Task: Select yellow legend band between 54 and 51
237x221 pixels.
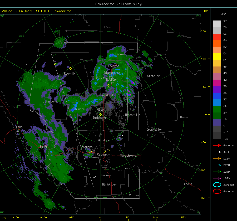Action: pyautogui.click(x=217, y=57)
